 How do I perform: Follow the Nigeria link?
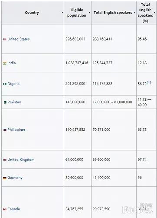click(x=13, y=84)
